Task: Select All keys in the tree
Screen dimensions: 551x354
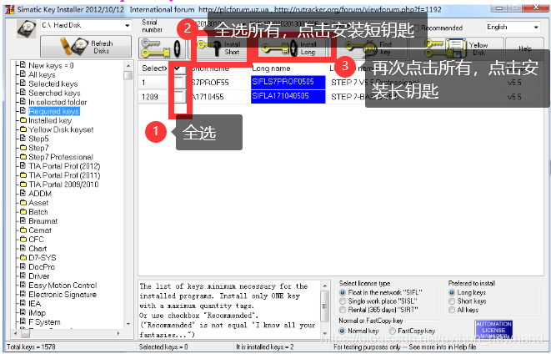Action: pos(42,74)
